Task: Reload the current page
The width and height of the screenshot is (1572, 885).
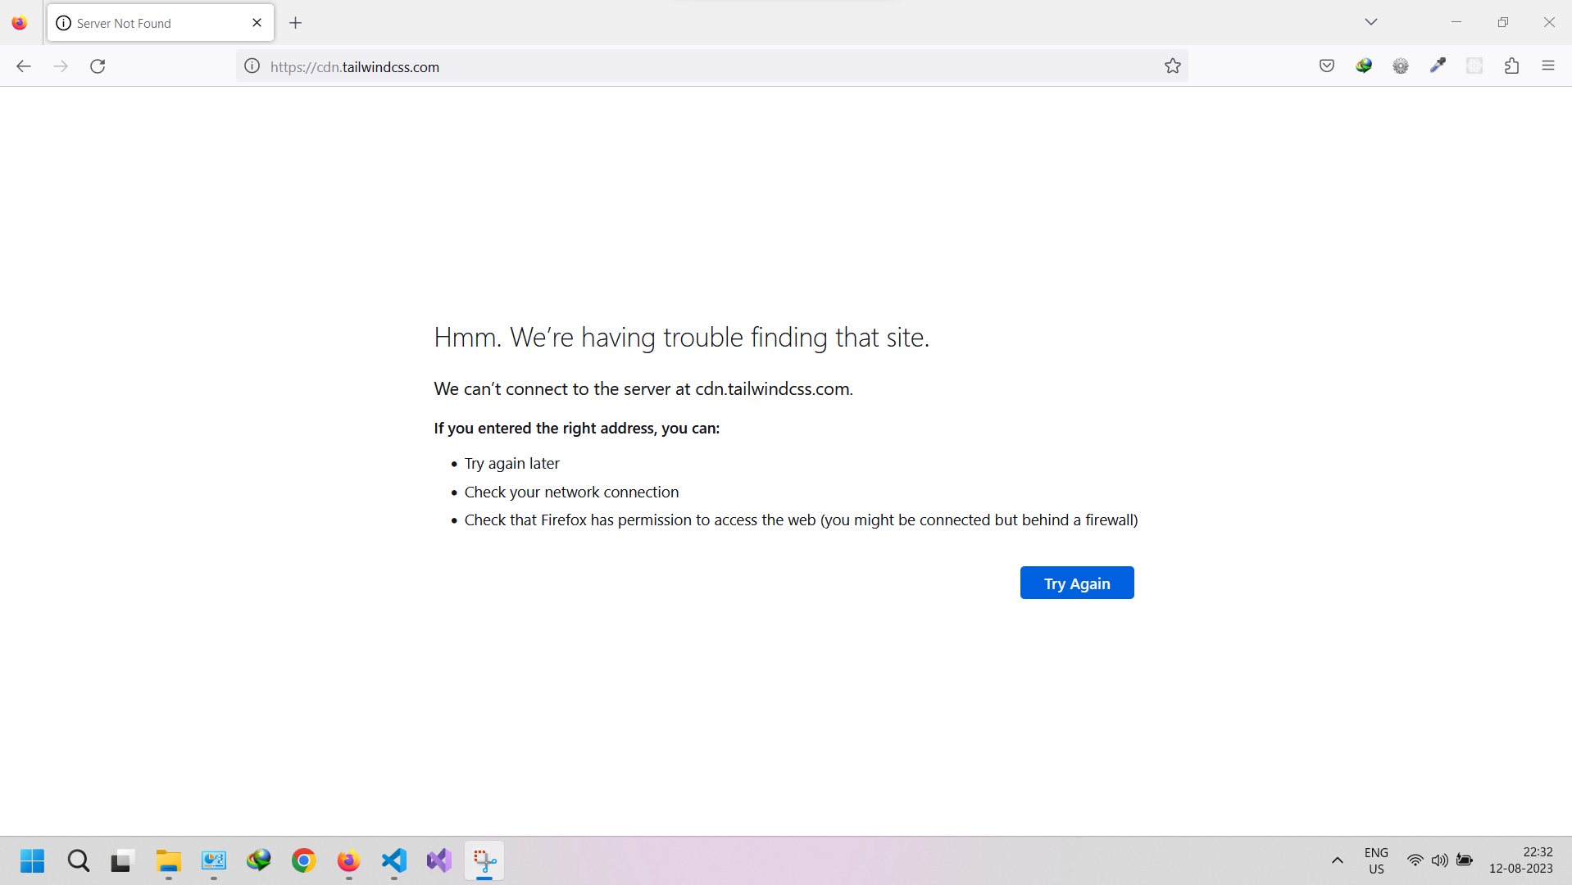Action: click(x=98, y=66)
